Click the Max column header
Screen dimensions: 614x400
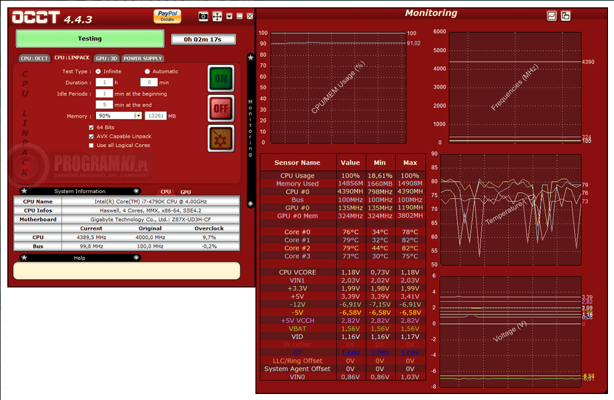coord(410,162)
